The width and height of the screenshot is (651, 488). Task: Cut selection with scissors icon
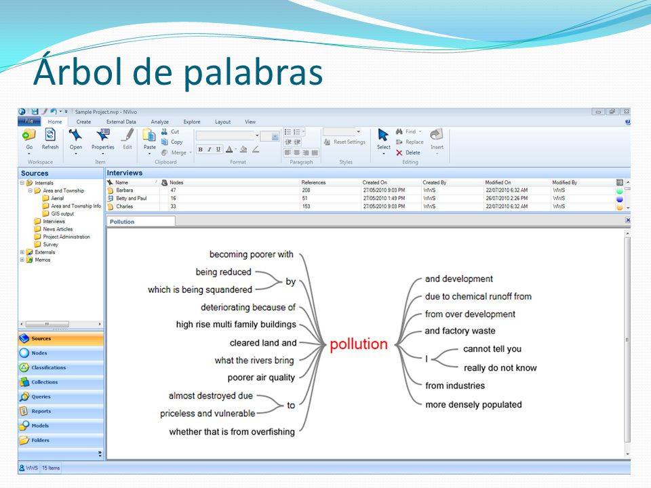point(164,131)
